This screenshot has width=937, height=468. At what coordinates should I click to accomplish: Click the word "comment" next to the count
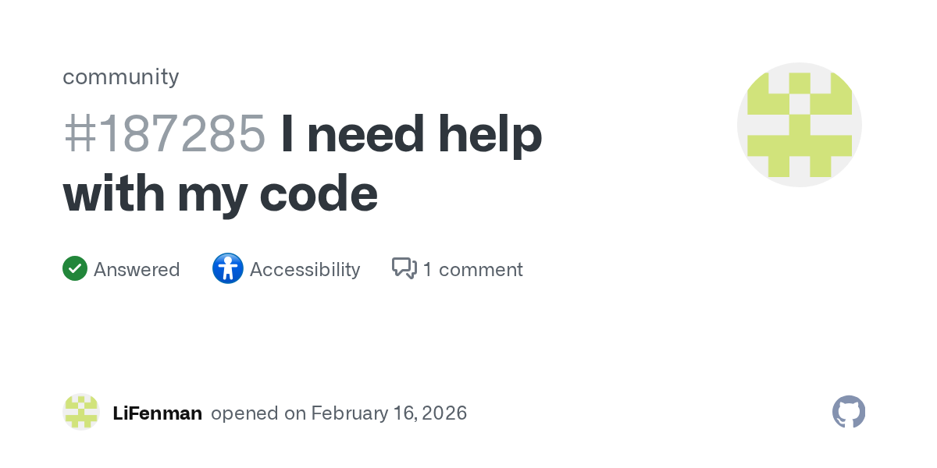pyautogui.click(x=481, y=270)
